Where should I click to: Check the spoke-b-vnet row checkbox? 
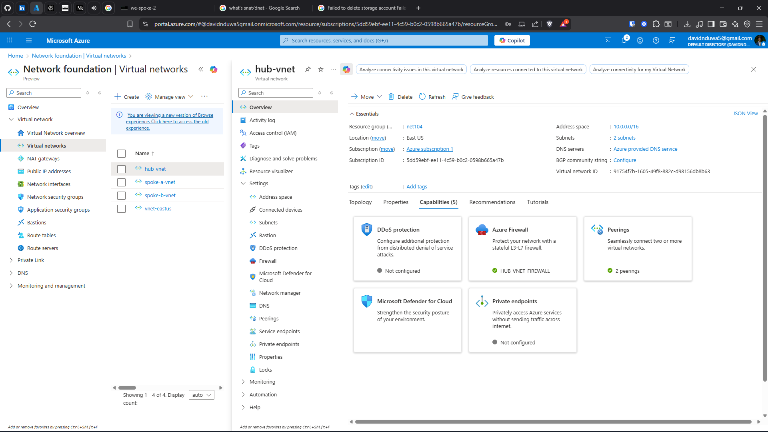[x=121, y=196]
